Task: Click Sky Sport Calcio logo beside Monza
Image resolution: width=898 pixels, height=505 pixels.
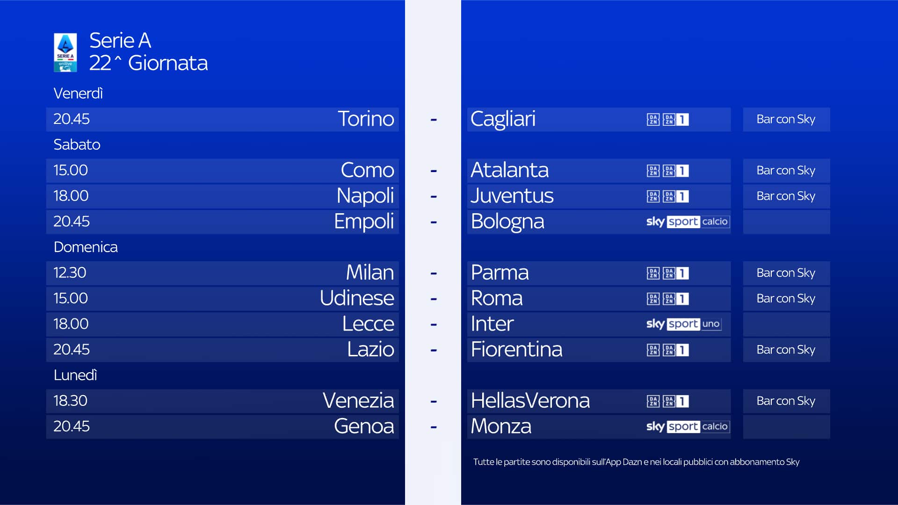Action: 687,426
